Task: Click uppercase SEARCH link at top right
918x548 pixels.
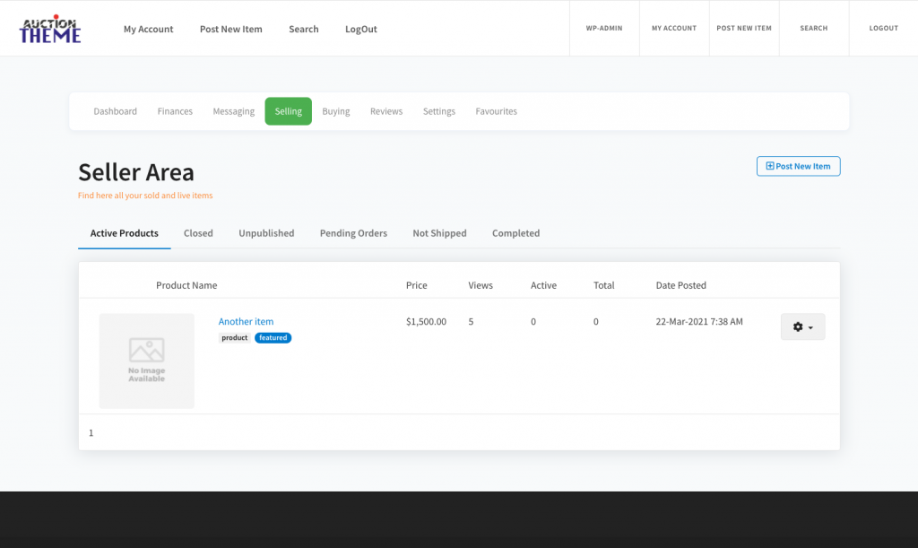Action: (814, 28)
